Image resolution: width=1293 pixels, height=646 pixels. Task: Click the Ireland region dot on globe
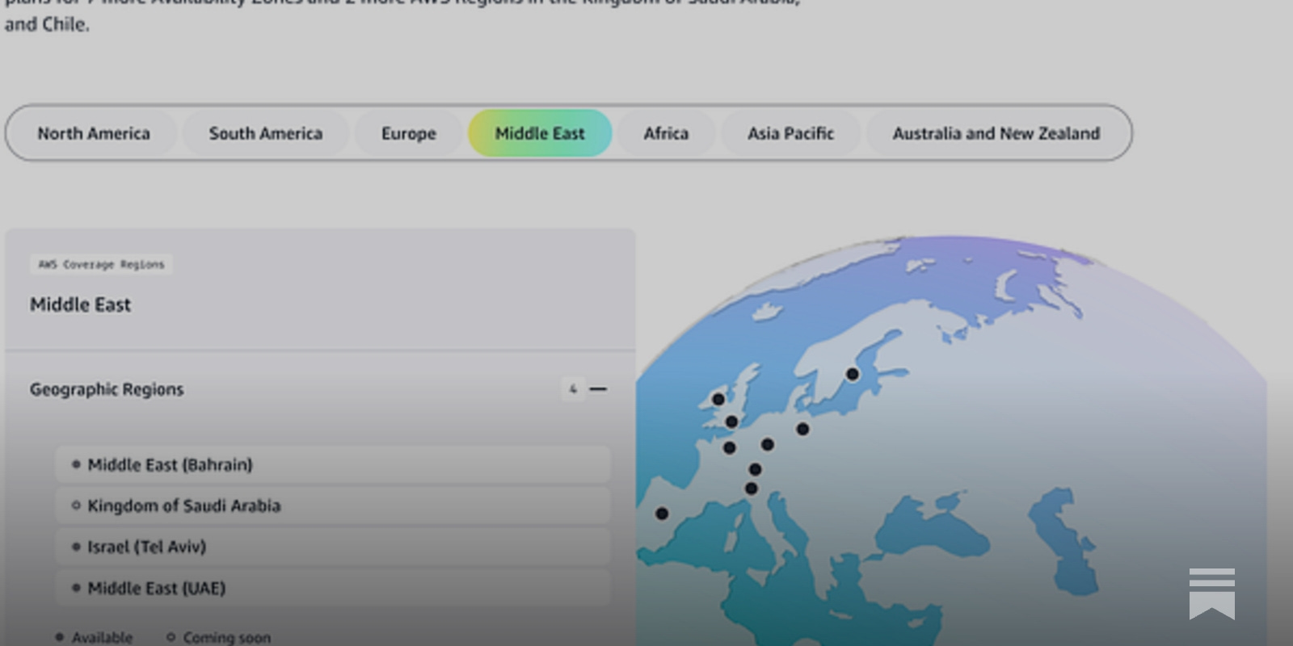tap(718, 399)
